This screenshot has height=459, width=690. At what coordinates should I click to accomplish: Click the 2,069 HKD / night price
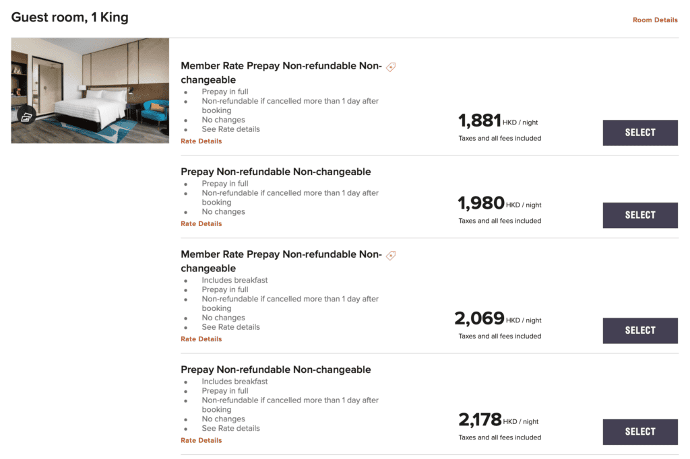[497, 318]
